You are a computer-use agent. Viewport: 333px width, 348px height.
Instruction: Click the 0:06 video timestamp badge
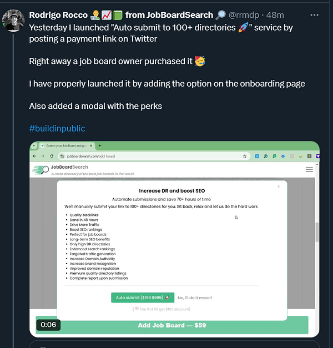pyautogui.click(x=48, y=325)
